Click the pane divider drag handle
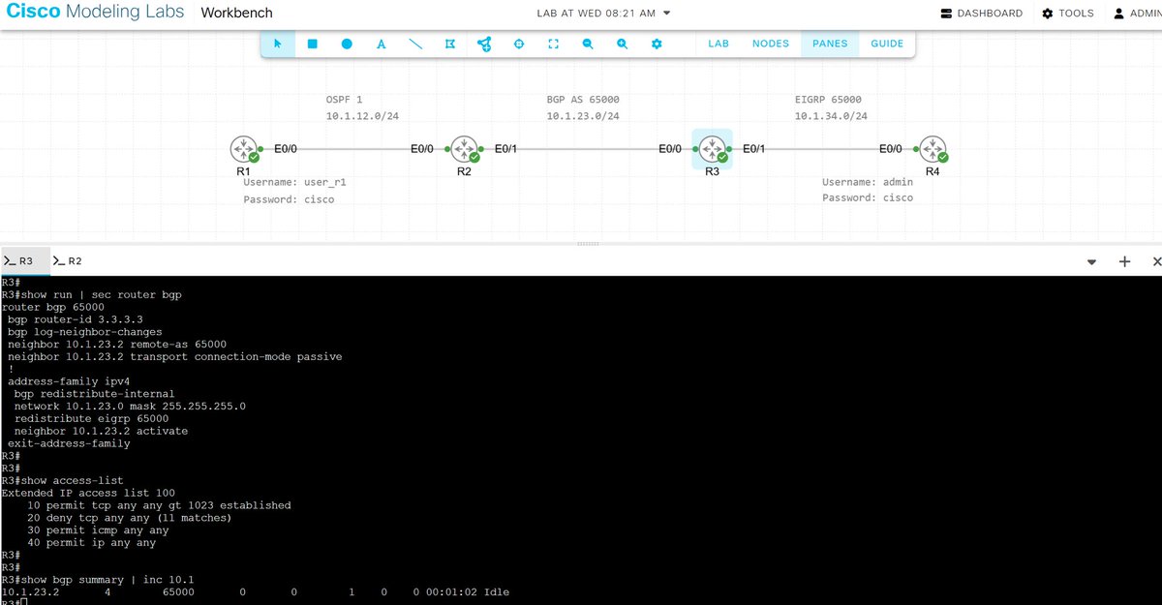Screen dimensions: 1162x605 pos(588,244)
